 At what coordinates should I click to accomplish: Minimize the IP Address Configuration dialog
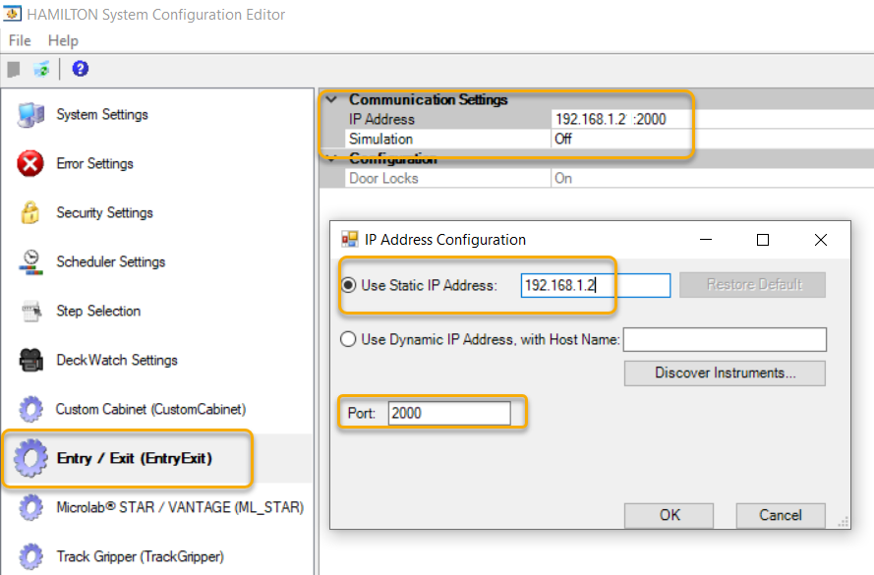[706, 240]
